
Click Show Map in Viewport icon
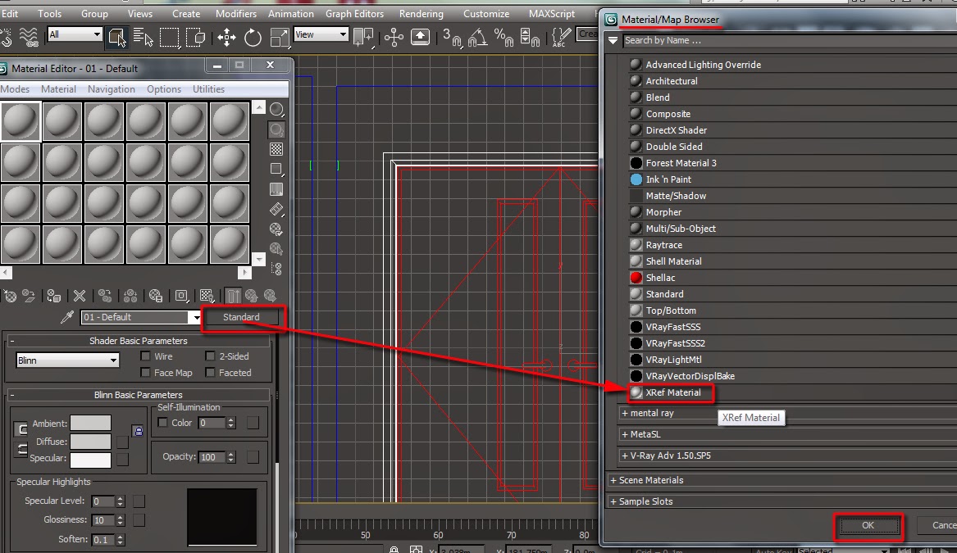tap(207, 297)
